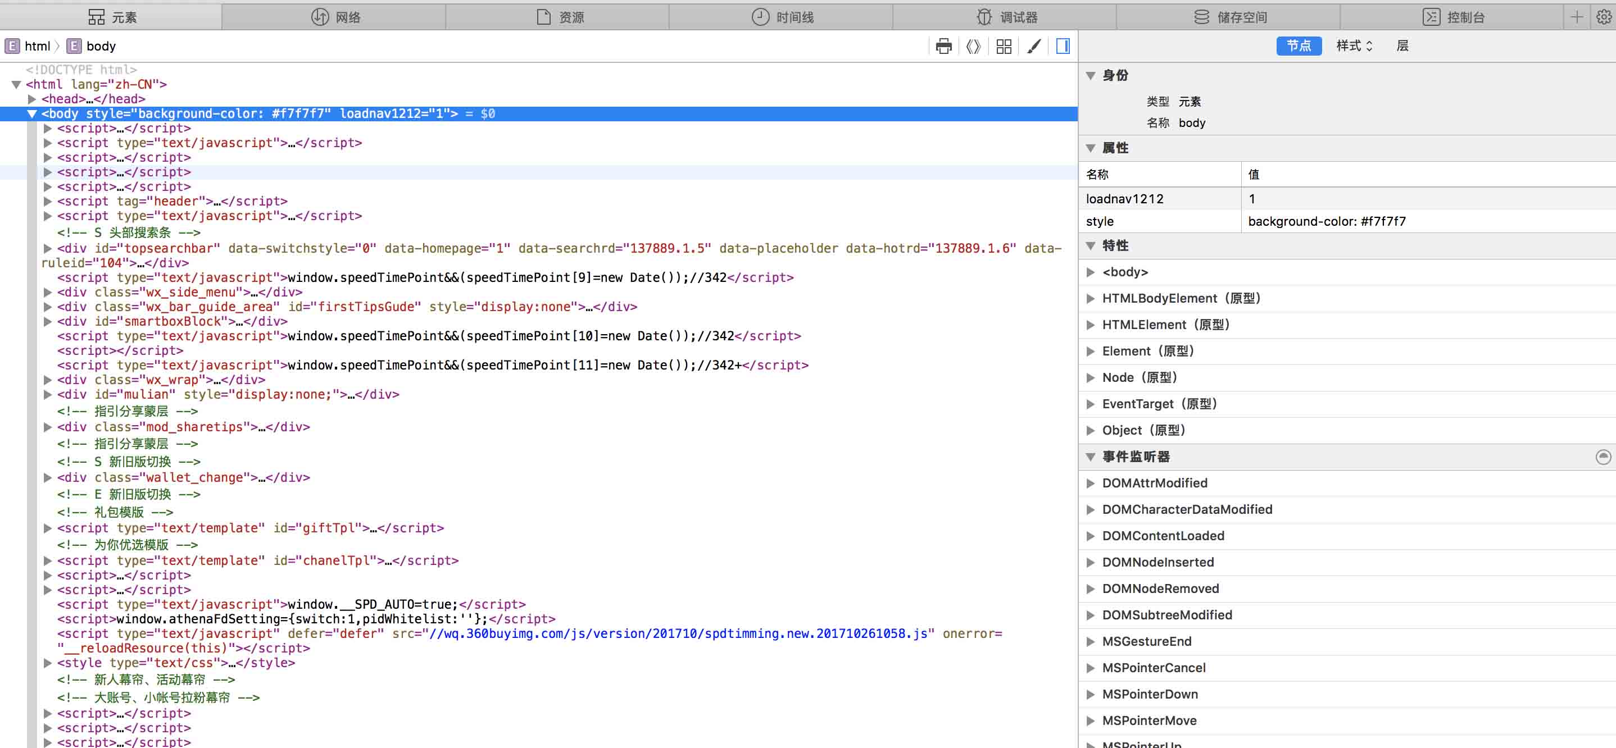The height and width of the screenshot is (748, 1616).
Task: Expand the DOMContentLoaded listener
Action: tap(1090, 536)
